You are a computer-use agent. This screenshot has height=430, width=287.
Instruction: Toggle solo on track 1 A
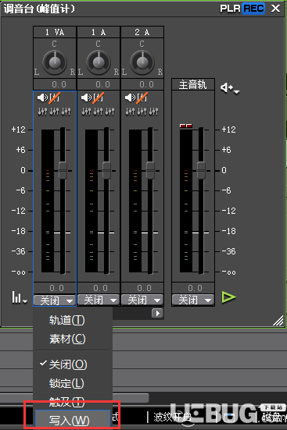pos(98,98)
